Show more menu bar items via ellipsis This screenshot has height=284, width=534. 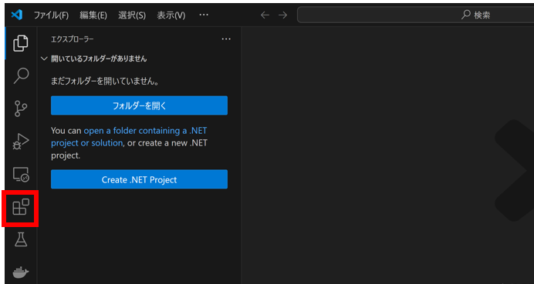tap(204, 15)
